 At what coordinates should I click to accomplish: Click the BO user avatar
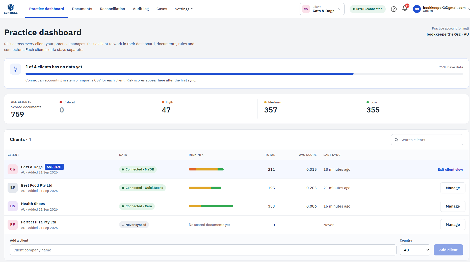click(417, 9)
